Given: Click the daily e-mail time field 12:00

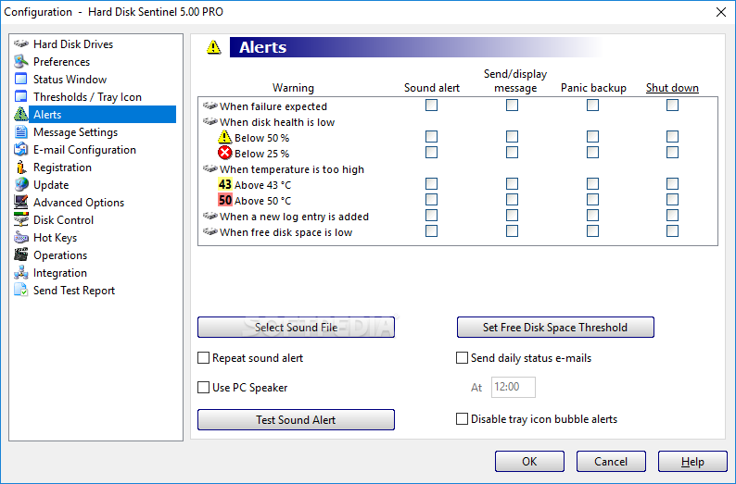Looking at the screenshot, I should tap(513, 387).
